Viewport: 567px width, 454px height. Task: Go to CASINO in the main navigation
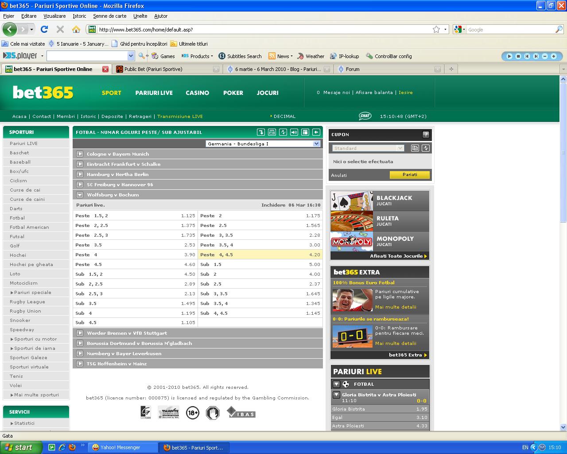tap(197, 93)
